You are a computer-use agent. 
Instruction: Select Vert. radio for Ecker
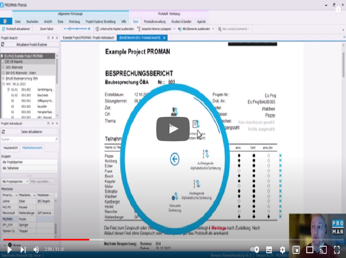(254, 166)
